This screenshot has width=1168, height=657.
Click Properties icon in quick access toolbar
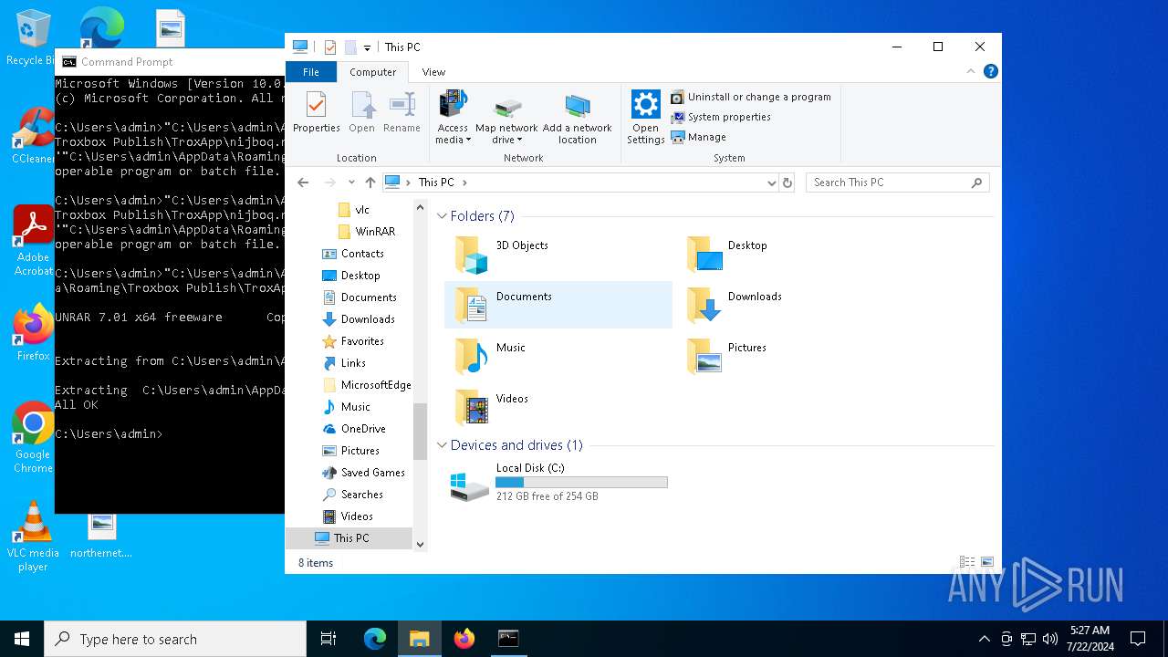[x=329, y=47]
